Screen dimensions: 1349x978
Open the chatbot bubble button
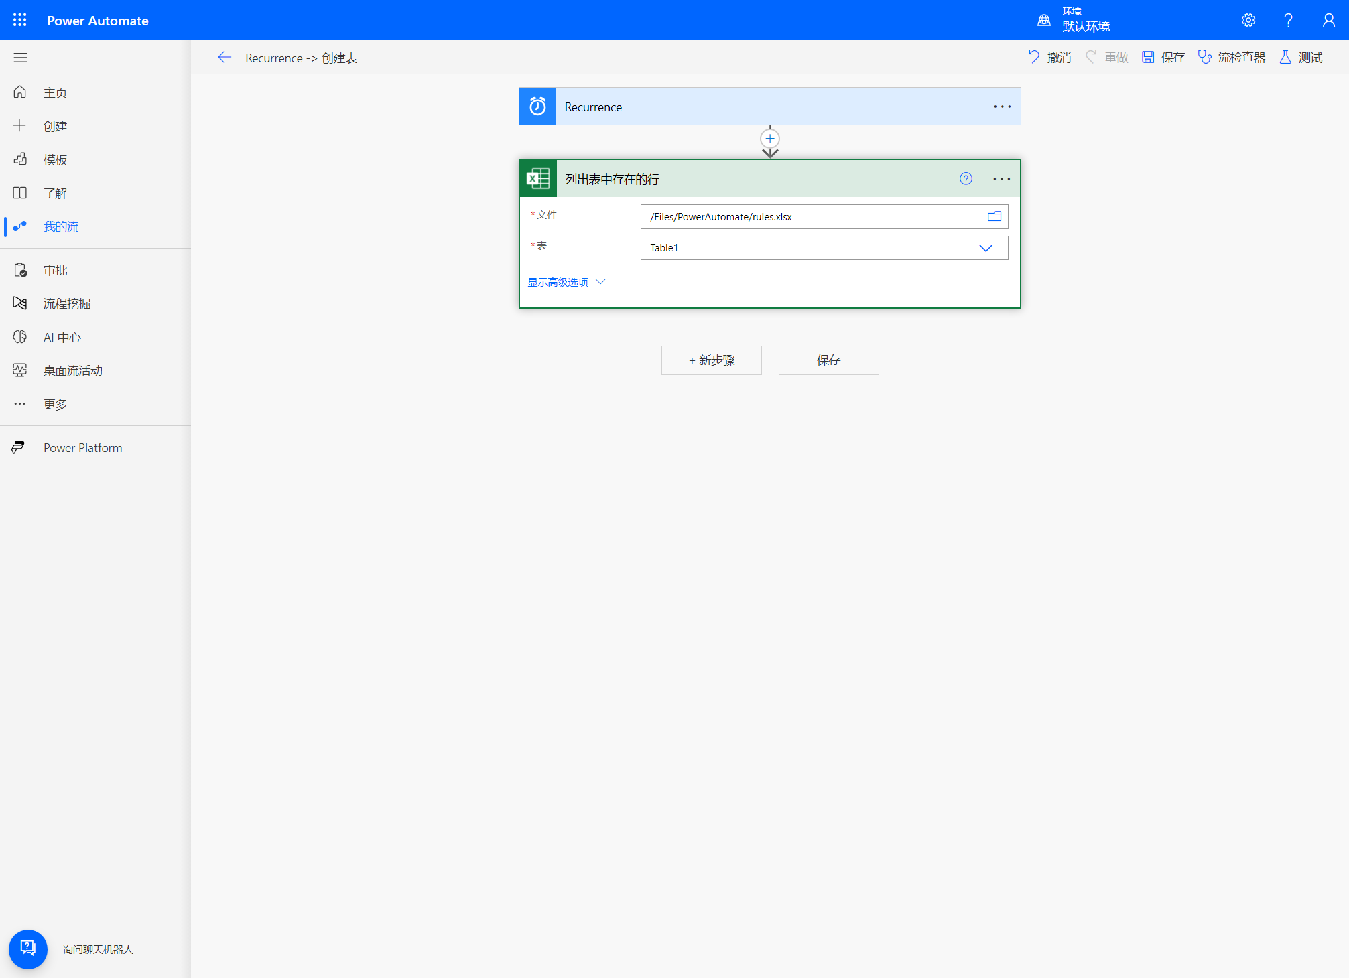click(28, 949)
